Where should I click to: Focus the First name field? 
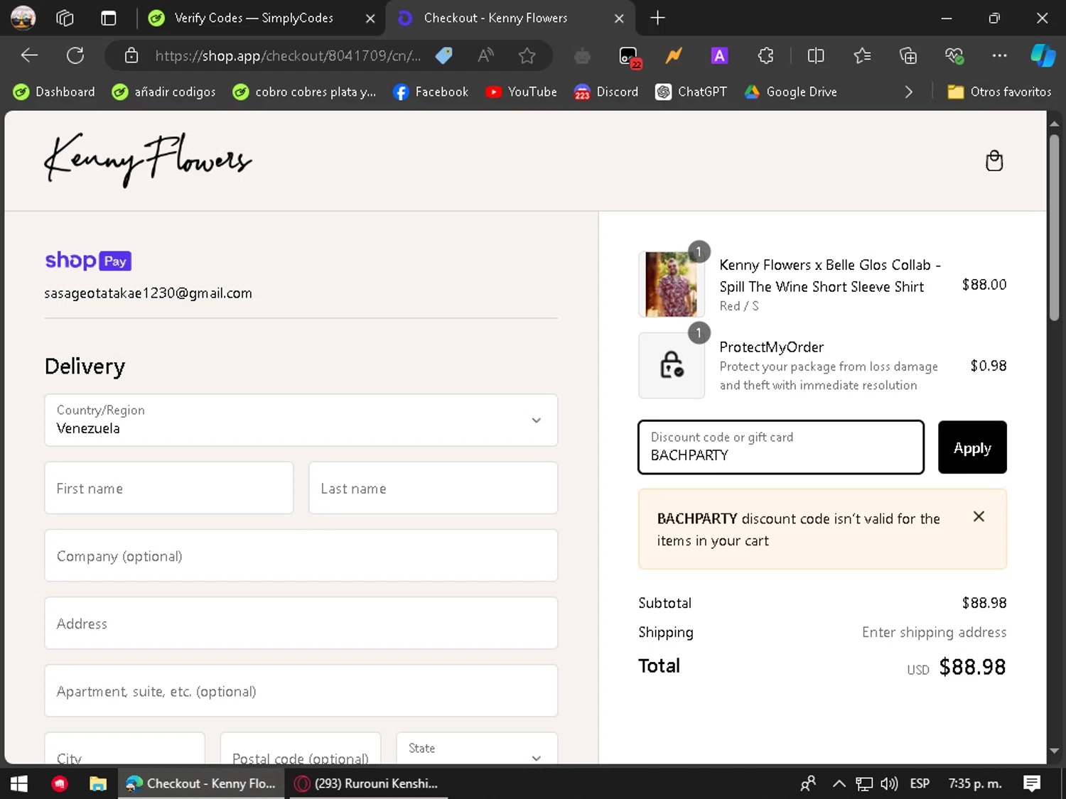169,488
